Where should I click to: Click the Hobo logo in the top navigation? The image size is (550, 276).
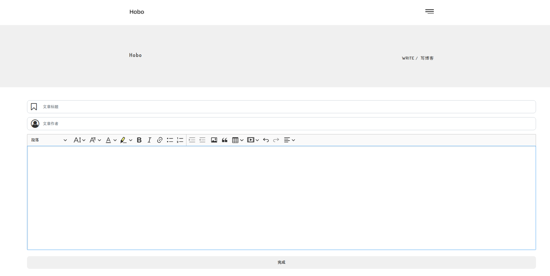pyautogui.click(x=137, y=12)
